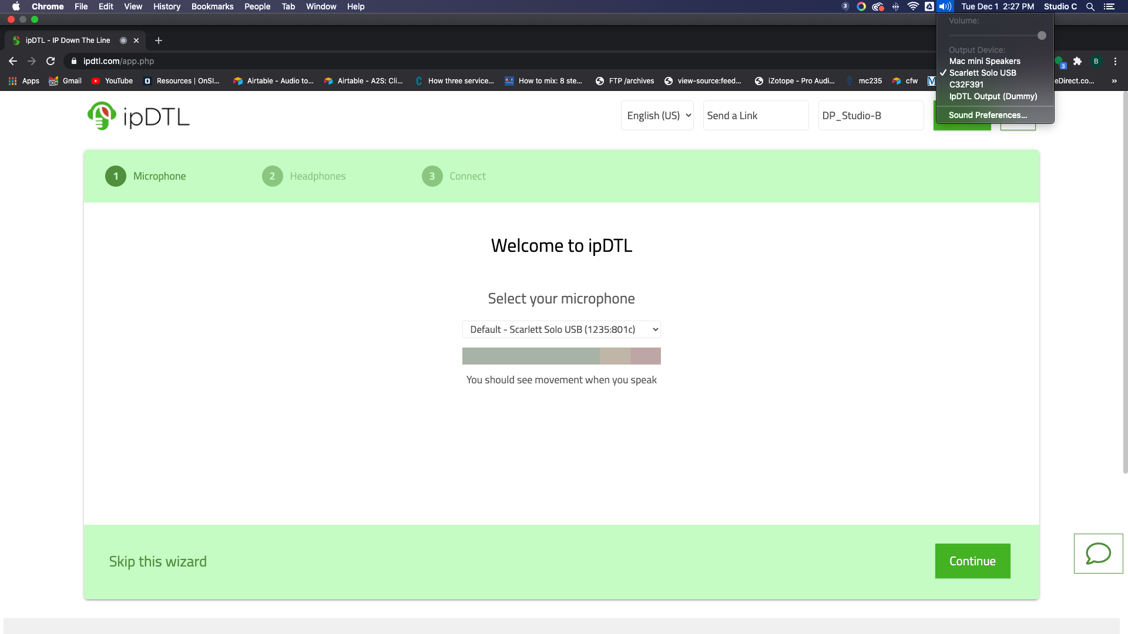The width and height of the screenshot is (1128, 634).
Task: Click the Wi-Fi menu bar icon
Action: point(913,6)
